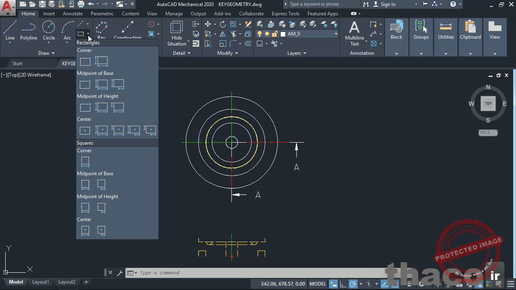Select the Circle tool
The width and height of the screenshot is (516, 290).
coord(49,31)
